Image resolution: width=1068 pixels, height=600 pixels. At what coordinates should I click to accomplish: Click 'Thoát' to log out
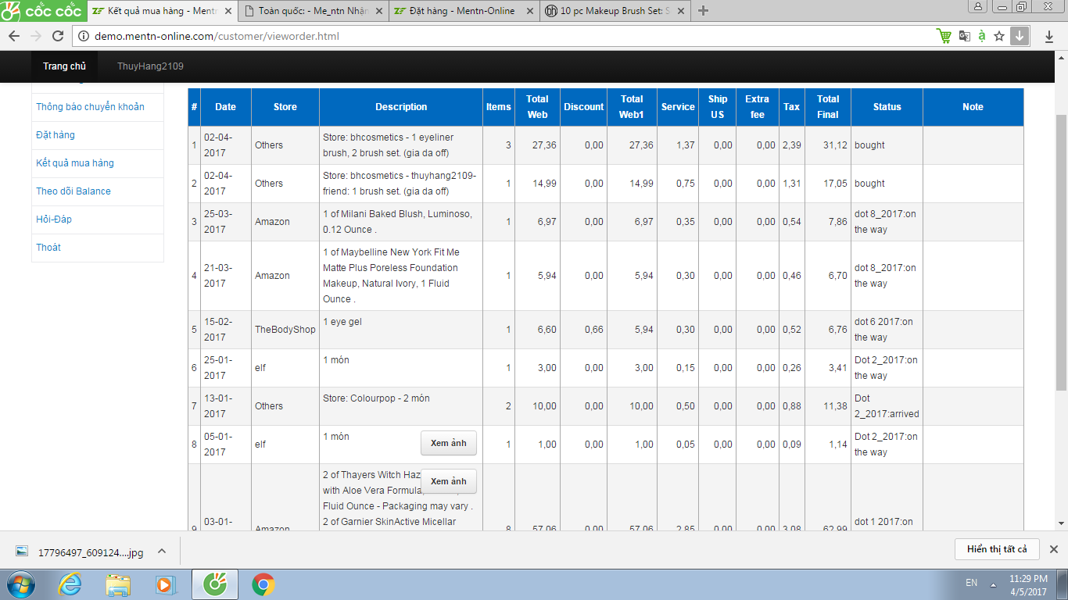point(48,248)
